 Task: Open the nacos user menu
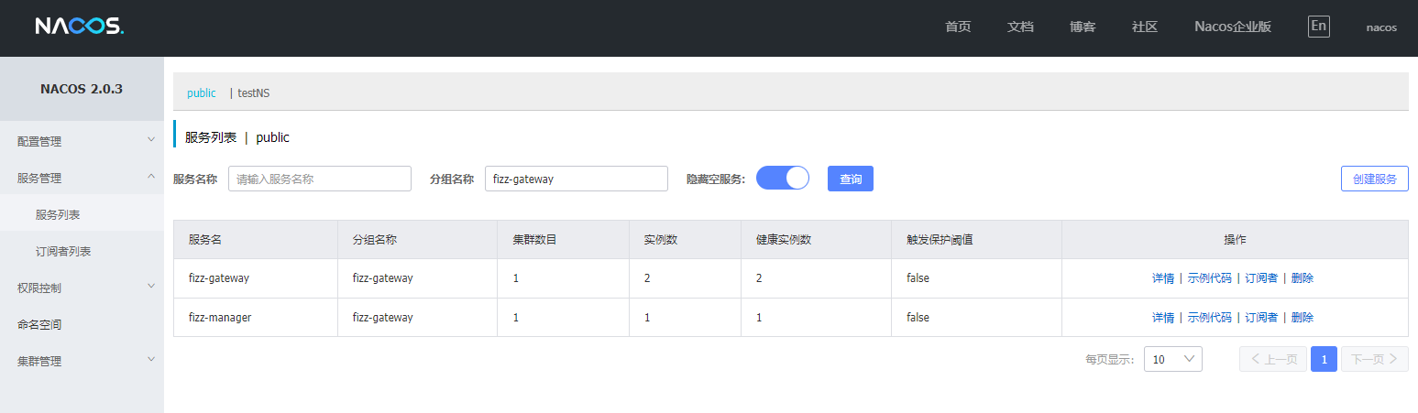[x=1381, y=27]
